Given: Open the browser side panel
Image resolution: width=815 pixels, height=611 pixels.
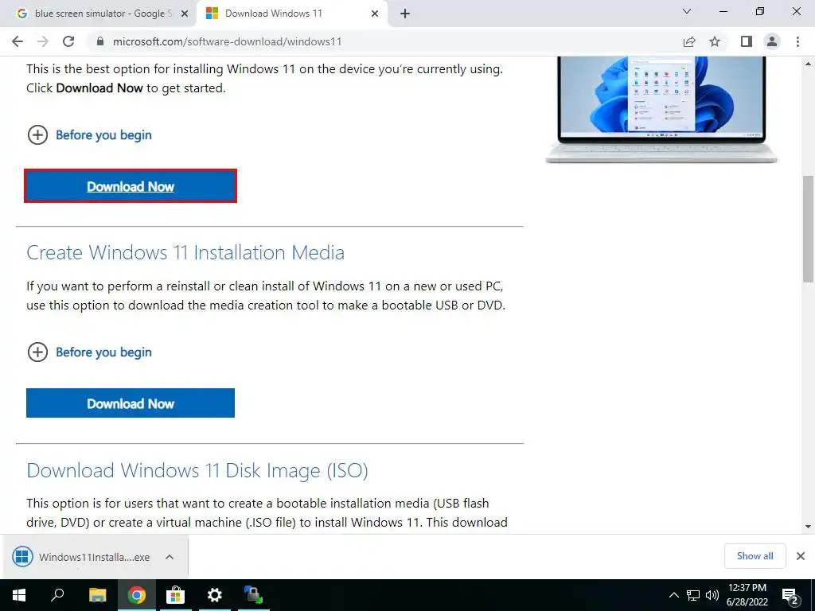Looking at the screenshot, I should [x=746, y=41].
